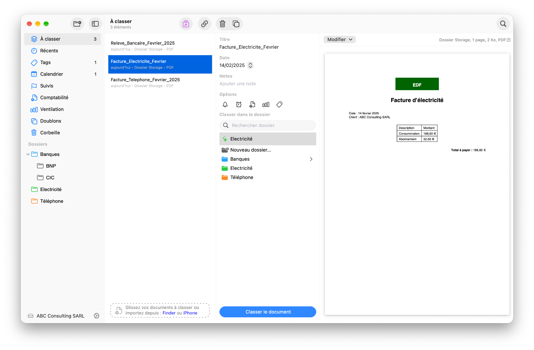
Task: Choose Nouveau dossier... option
Action: tap(268, 150)
